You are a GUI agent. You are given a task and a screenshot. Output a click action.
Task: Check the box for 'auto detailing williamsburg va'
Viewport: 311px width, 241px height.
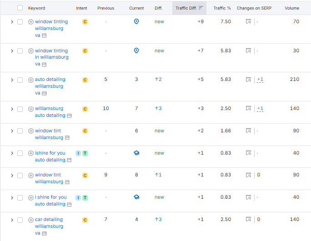[x=20, y=80]
